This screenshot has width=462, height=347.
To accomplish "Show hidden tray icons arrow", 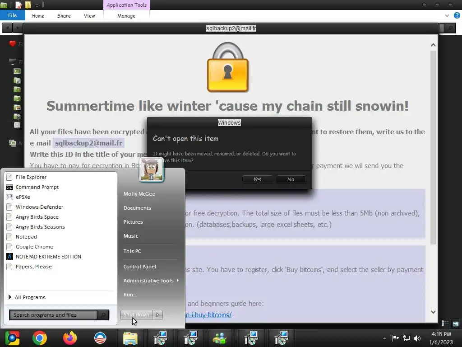I will (x=384, y=338).
